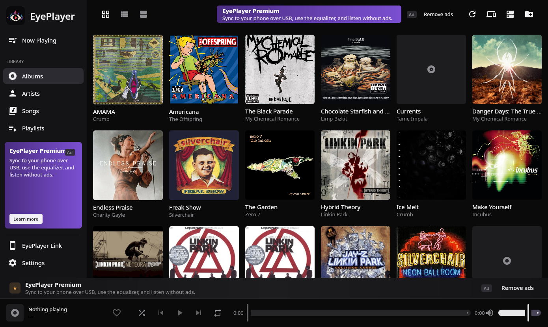Mute the volume with the speaker icon
Image resolution: width=548 pixels, height=327 pixels.
[490, 313]
